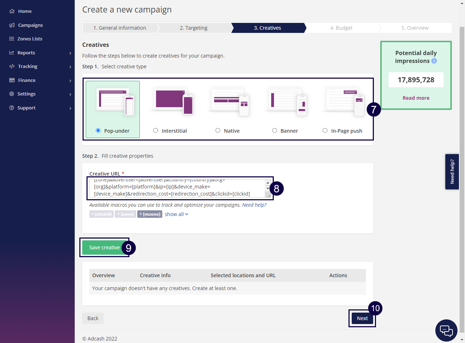Click the Save creative button
The width and height of the screenshot is (465, 343).
pyautogui.click(x=104, y=248)
